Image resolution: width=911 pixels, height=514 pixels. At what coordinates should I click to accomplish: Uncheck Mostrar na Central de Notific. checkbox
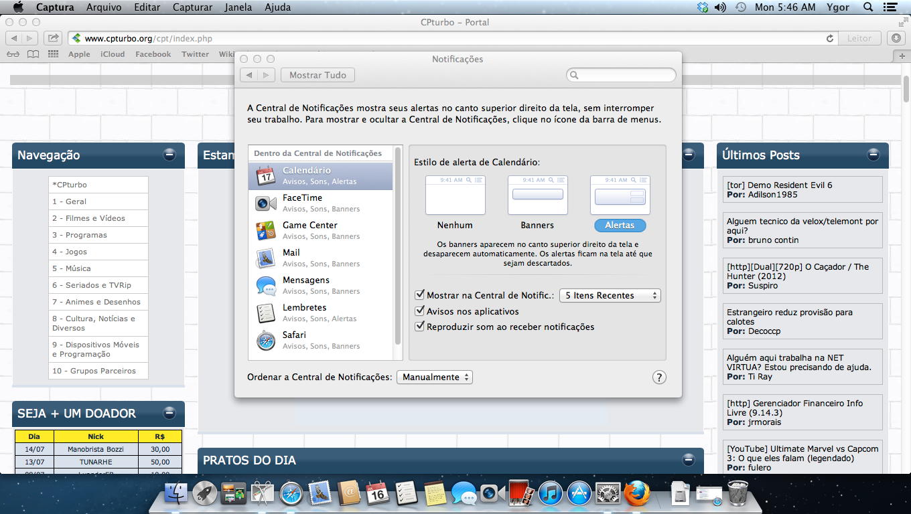[x=420, y=295]
